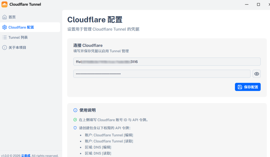Click the info icon next to 使用说明
270x157 pixels.
pos(75,110)
